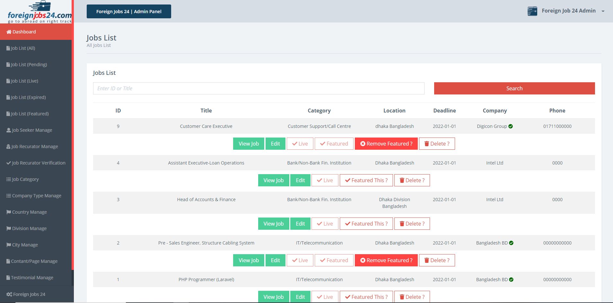Click the Foreign Jobs 24 gears icon
This screenshot has height=303, width=613.
coord(9,294)
